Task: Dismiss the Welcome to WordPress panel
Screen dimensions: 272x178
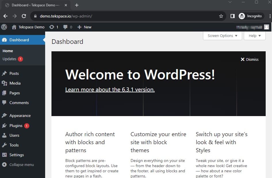Action: (250, 60)
